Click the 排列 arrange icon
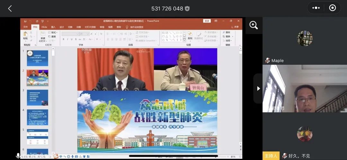347x160 pixels. pyautogui.click(x=190, y=33)
